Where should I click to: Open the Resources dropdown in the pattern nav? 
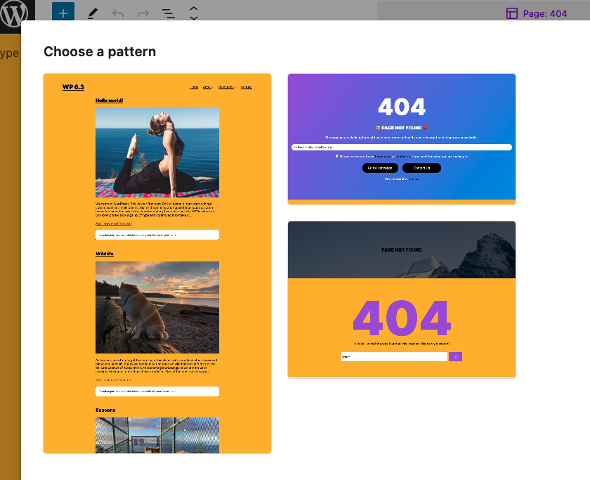[226, 87]
